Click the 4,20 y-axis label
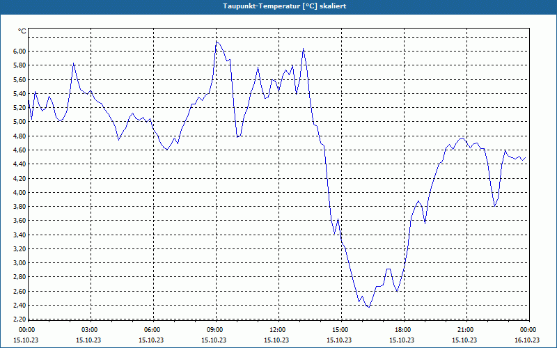The width and height of the screenshot is (557, 348). (20, 178)
